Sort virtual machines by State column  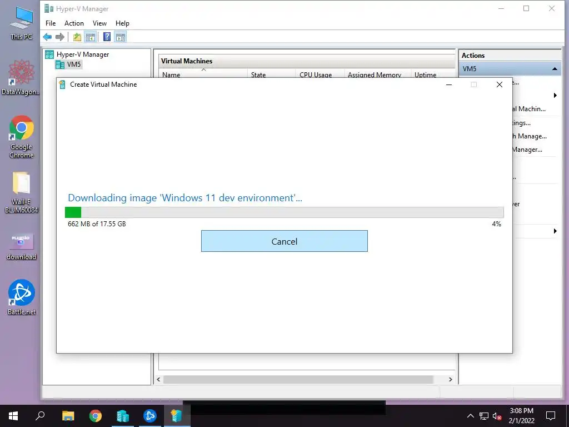click(271, 75)
